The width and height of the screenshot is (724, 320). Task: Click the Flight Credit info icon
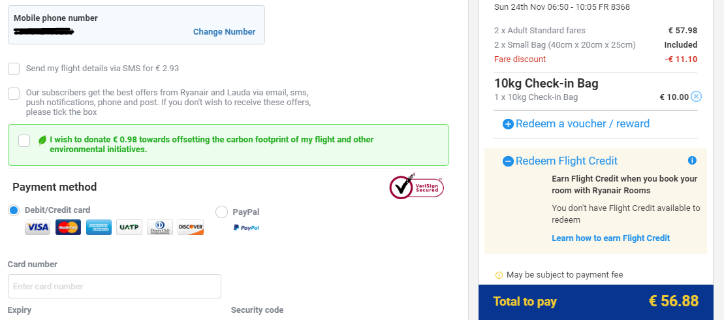click(x=691, y=161)
